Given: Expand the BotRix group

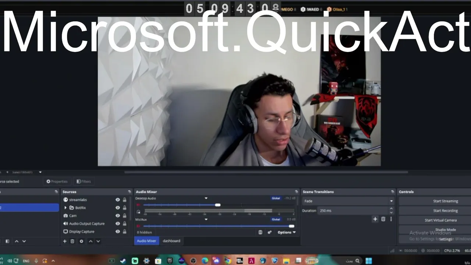Looking at the screenshot, I should pyautogui.click(x=65, y=208).
